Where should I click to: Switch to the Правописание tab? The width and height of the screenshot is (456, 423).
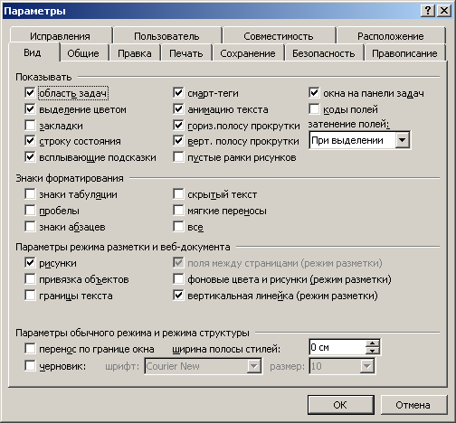(x=404, y=53)
